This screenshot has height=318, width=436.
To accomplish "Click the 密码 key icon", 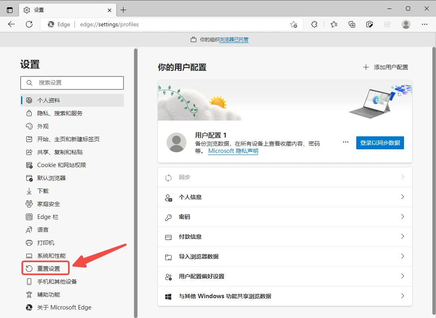I will [168, 217].
